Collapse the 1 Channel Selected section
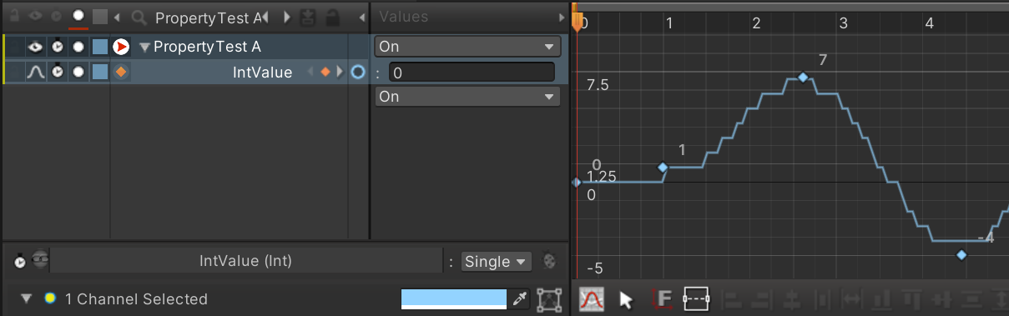 26,298
